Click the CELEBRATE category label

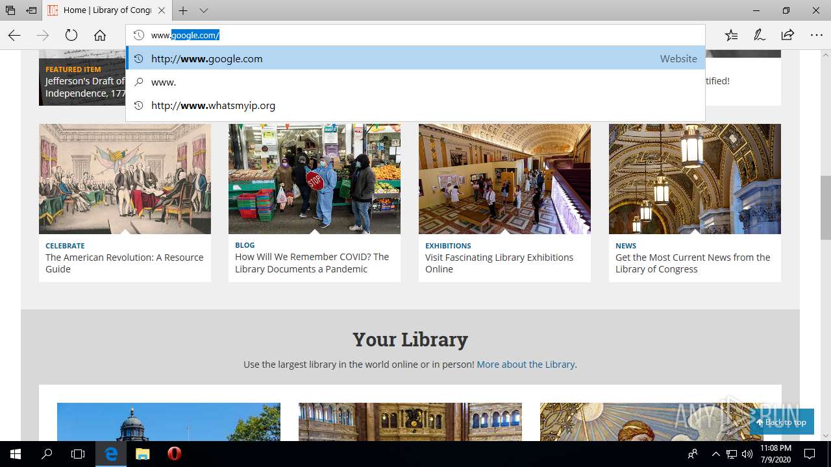(65, 246)
